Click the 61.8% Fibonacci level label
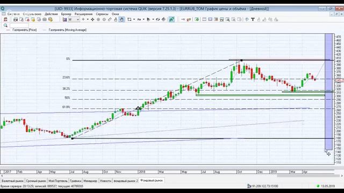Screen dimensions: 344x193 [66, 107]
